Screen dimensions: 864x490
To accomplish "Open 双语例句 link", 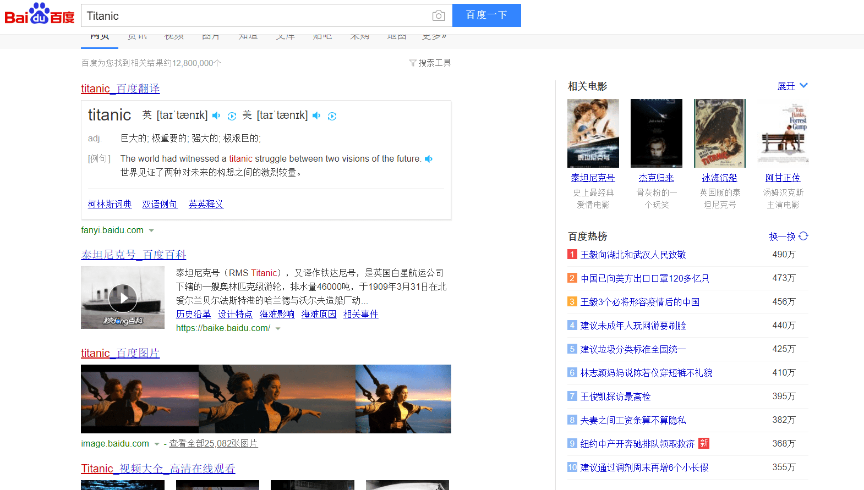I will 160,204.
